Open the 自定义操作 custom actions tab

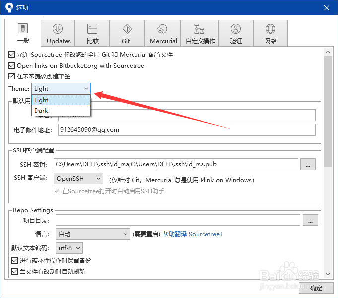coord(200,33)
